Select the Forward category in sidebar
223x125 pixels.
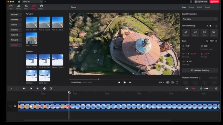[16, 40]
